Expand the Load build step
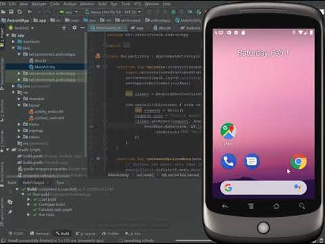 [28, 199]
